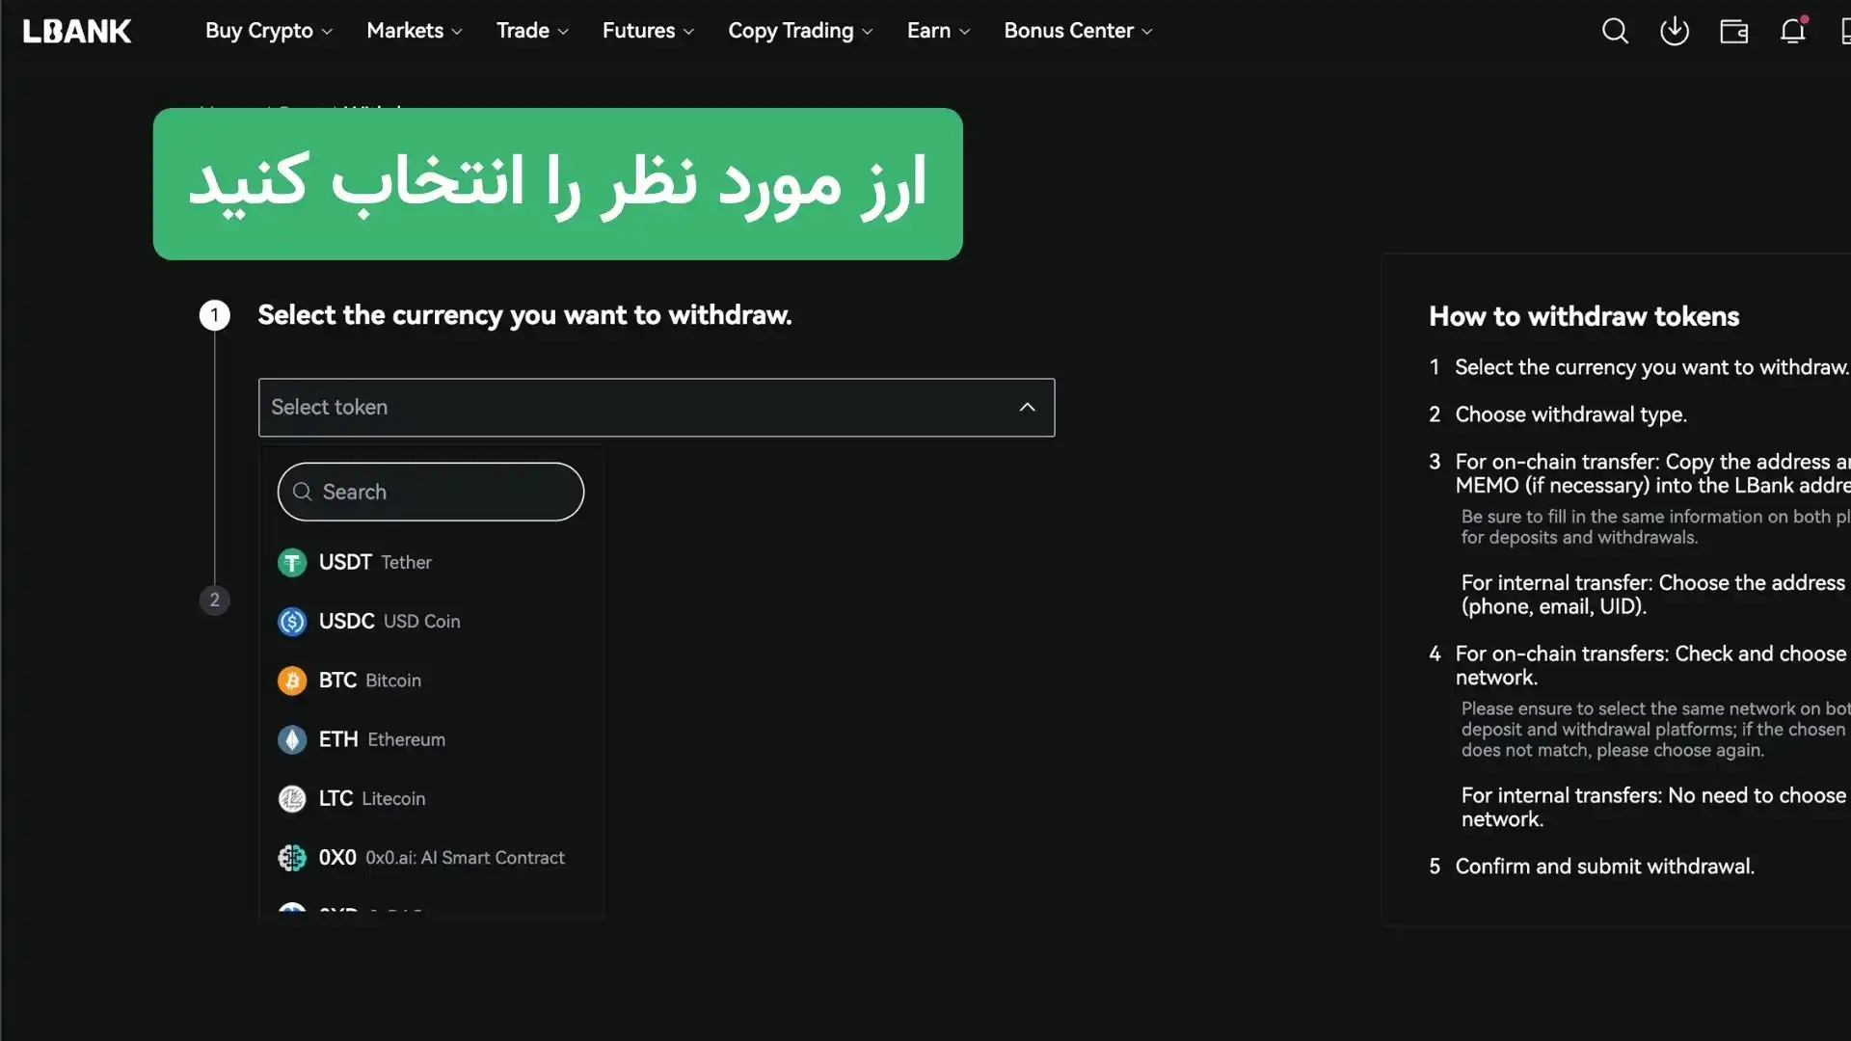Choose LTC Litecoin token
1851x1041 pixels.
[x=371, y=798]
